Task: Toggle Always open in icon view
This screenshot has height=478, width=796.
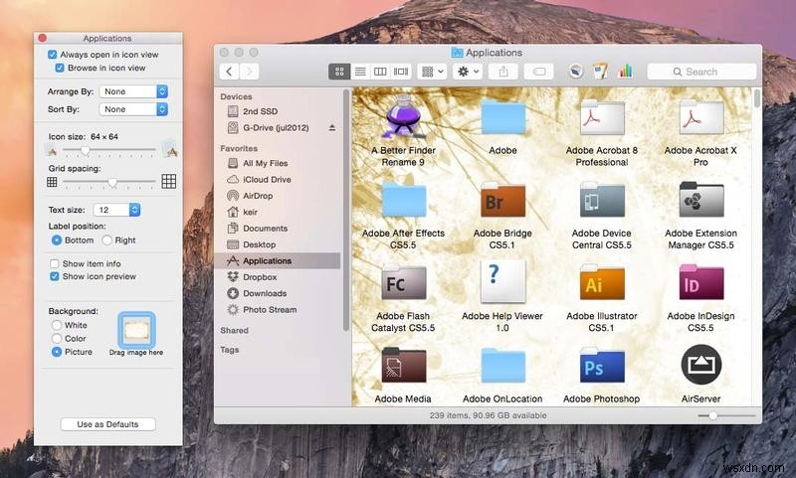Action: click(53, 55)
